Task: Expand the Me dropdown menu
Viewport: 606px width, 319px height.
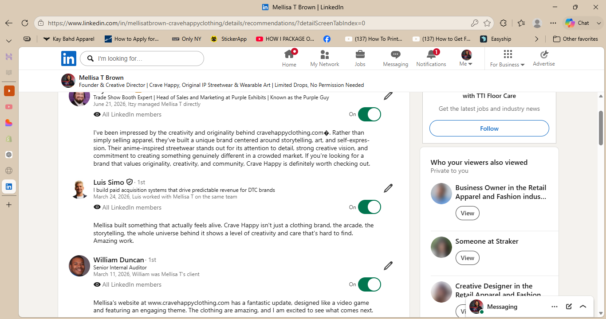Action: [x=466, y=58]
